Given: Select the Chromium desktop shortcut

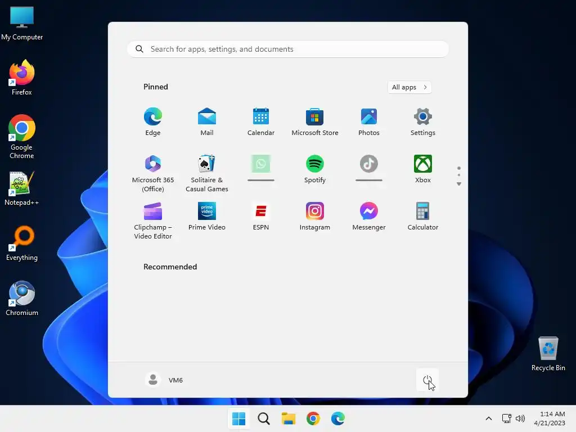Looking at the screenshot, I should [22, 298].
